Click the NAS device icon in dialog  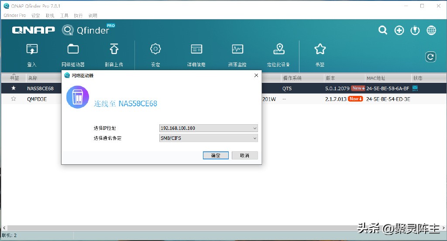78,97
